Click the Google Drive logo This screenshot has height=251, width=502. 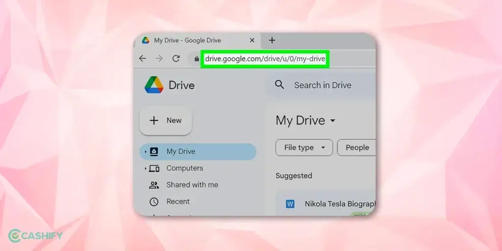(x=154, y=85)
